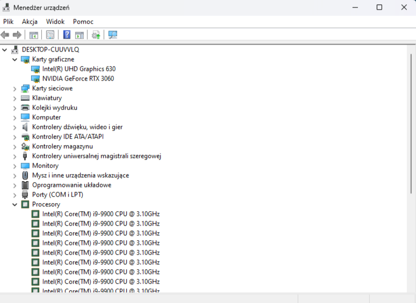Viewport: 416px width, 303px height.
Task: Click the Karty sieciowe network icon
Action: point(25,88)
